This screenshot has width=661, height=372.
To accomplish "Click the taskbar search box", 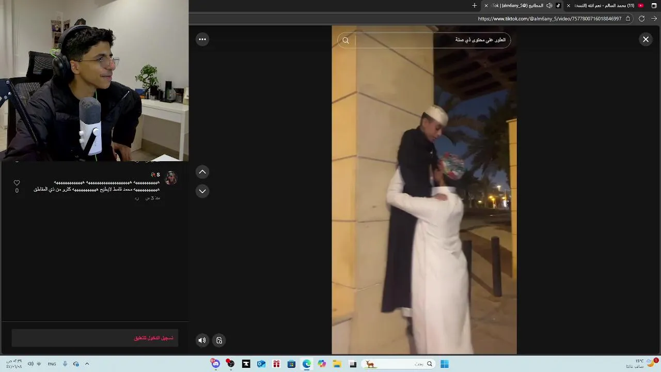I will (x=399, y=364).
